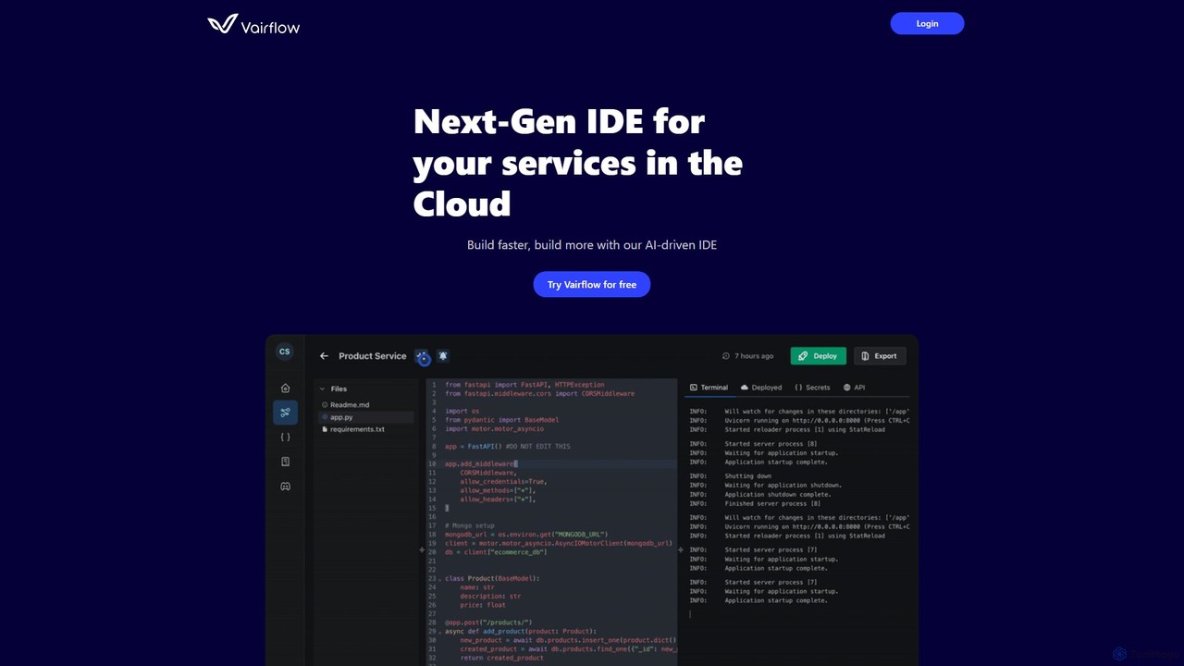Click Try Vairflow for free
Screen dimensions: 1184x666
(592, 285)
